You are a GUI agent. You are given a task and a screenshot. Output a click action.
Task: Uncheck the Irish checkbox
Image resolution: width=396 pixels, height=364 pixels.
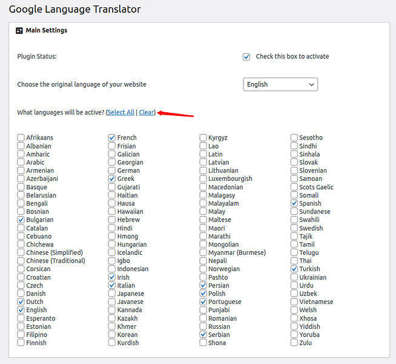tap(111, 277)
